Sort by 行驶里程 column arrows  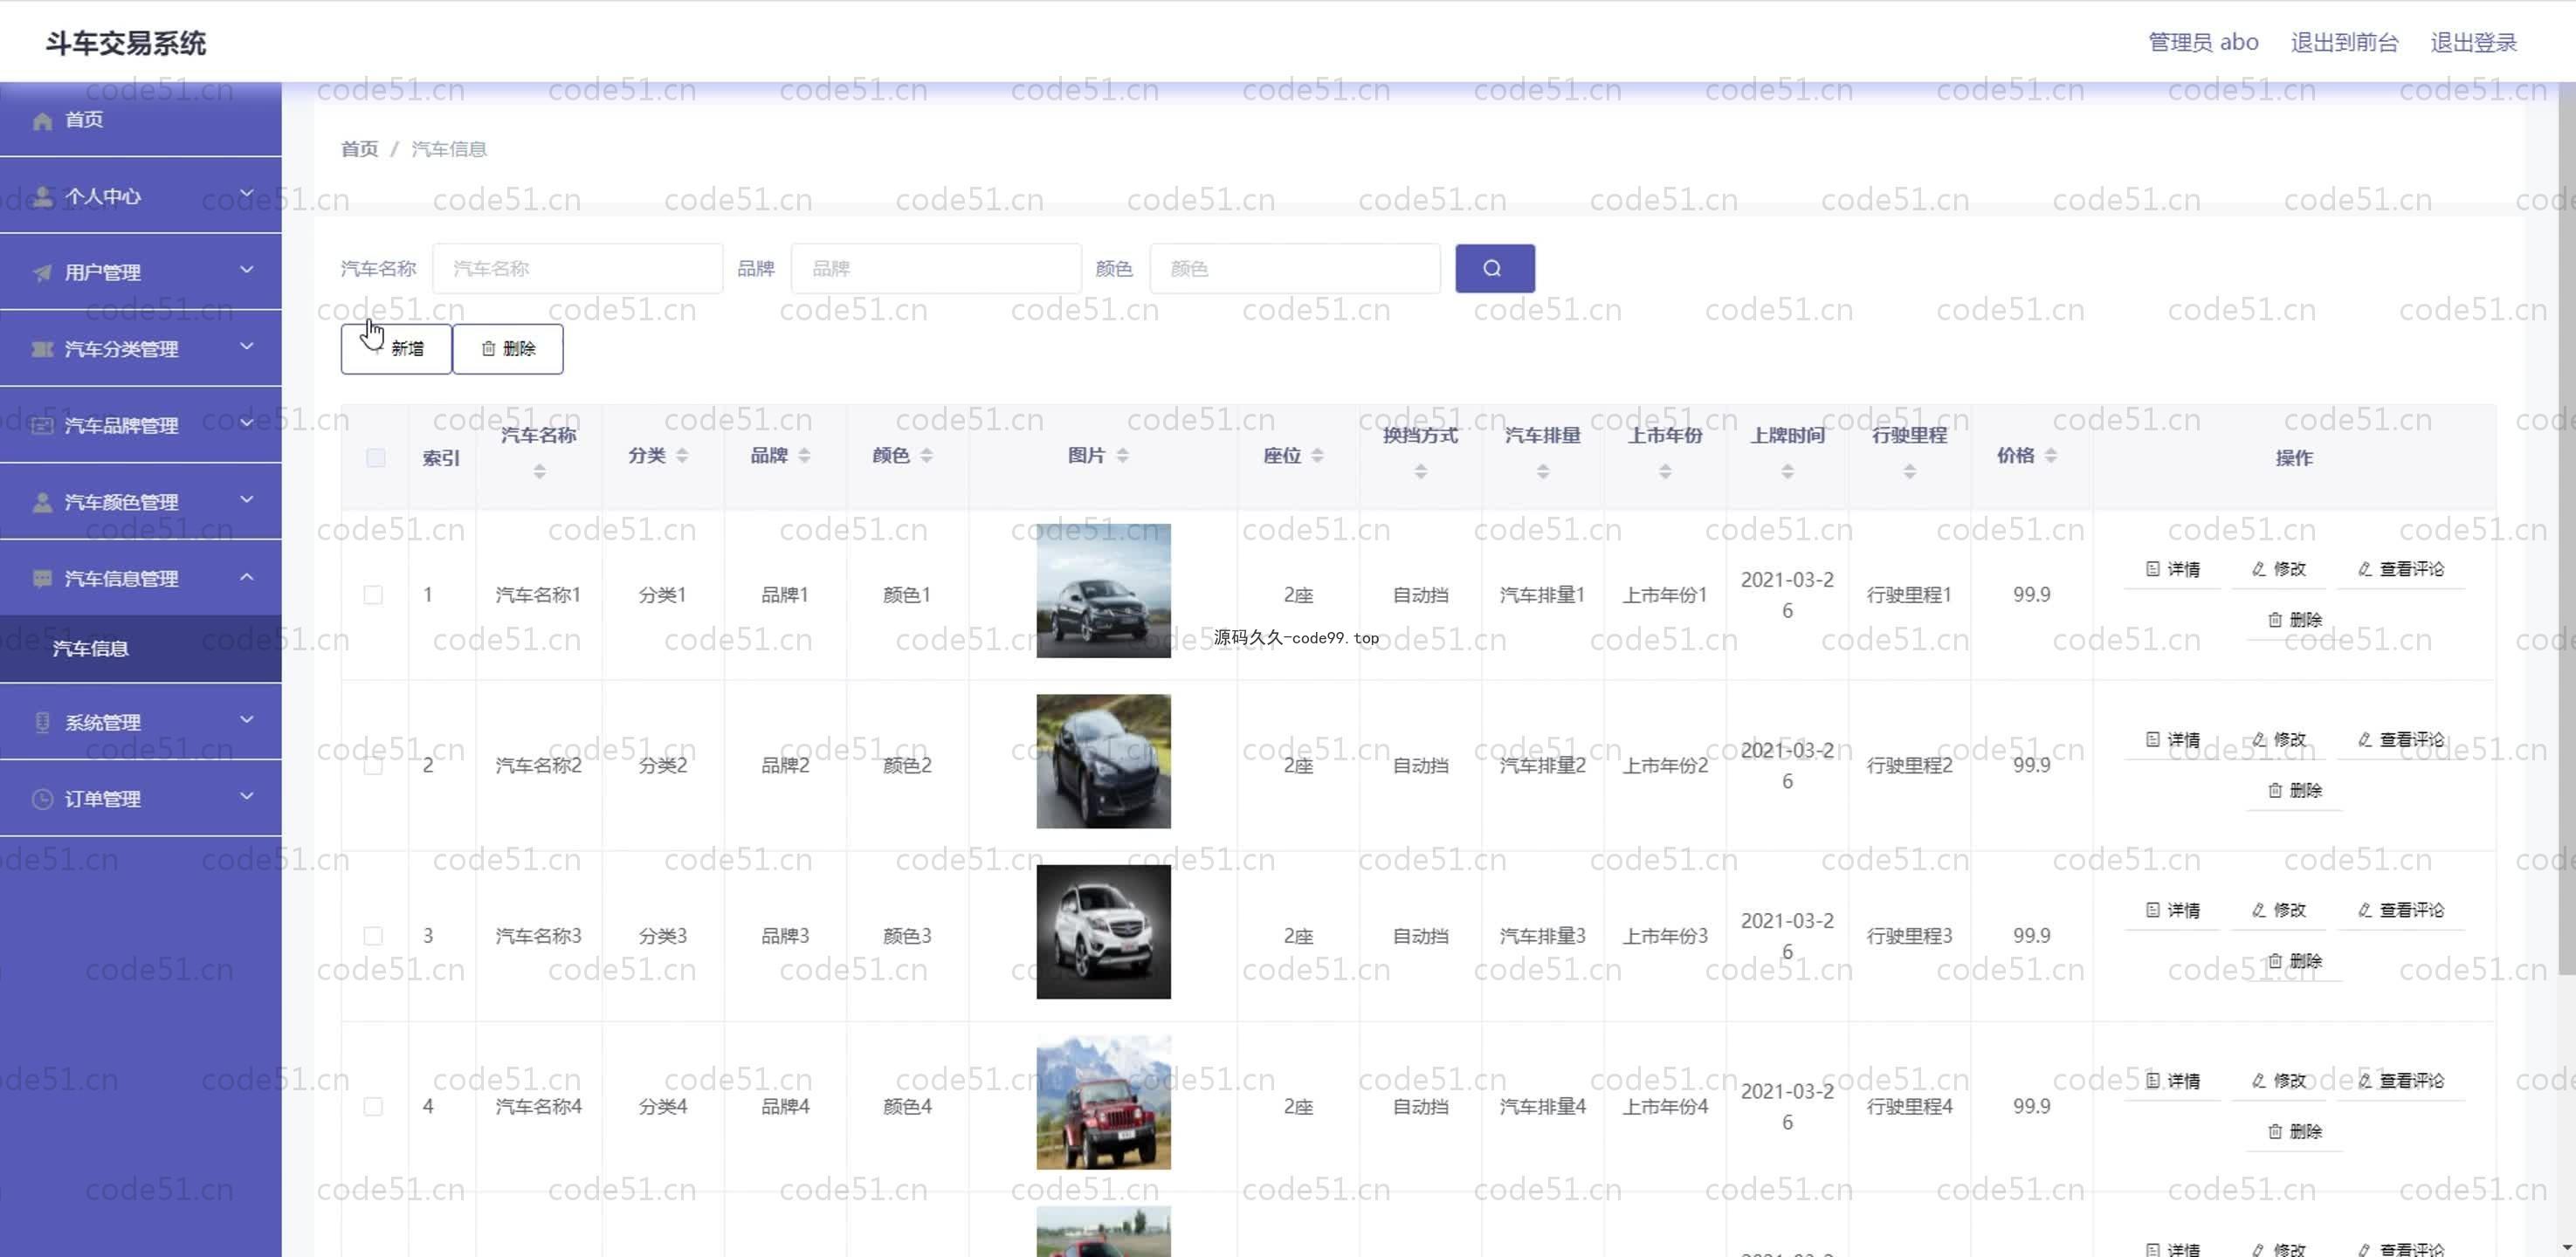(1909, 471)
